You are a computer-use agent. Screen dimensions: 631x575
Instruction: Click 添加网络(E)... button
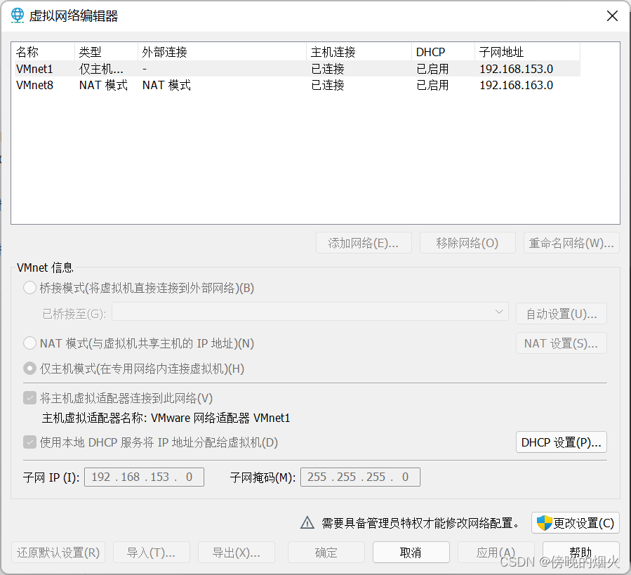coord(364,243)
